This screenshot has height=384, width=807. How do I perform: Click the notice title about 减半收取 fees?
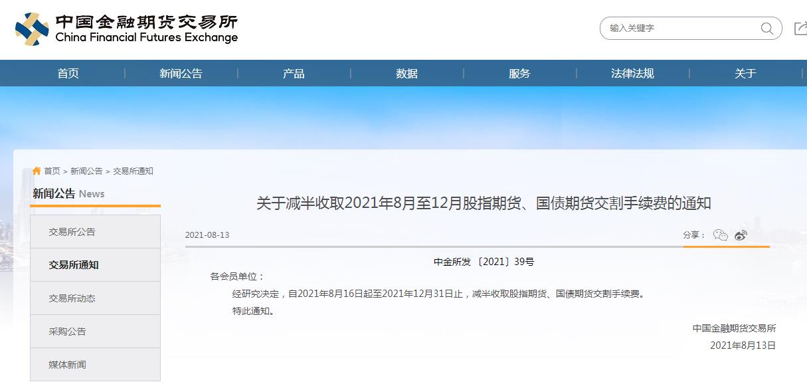coord(484,203)
